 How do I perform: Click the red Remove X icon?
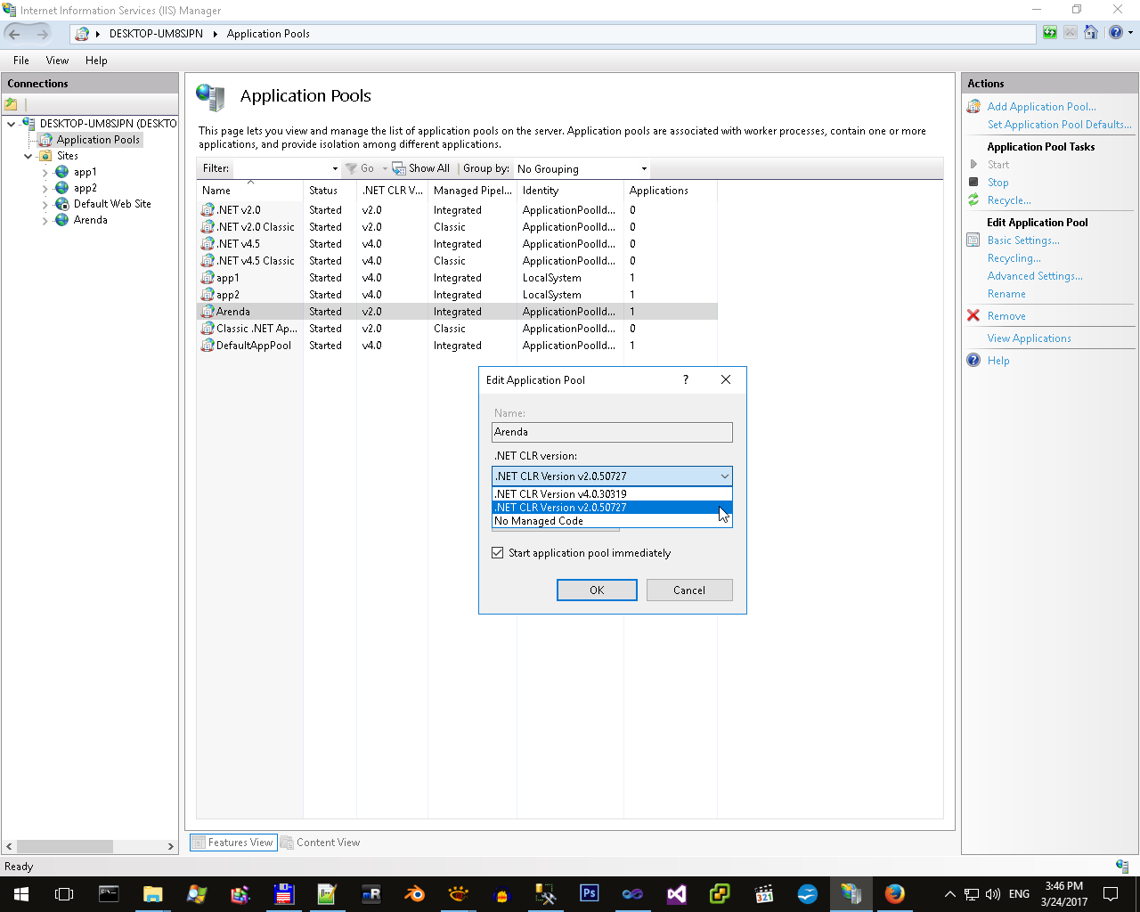coord(973,316)
